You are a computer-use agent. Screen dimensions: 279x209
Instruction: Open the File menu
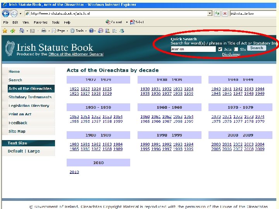coord(6,22)
